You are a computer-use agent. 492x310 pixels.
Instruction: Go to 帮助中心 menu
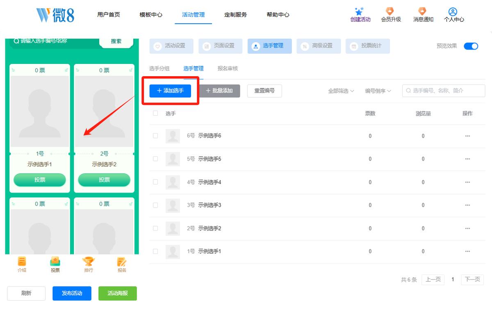(x=278, y=15)
